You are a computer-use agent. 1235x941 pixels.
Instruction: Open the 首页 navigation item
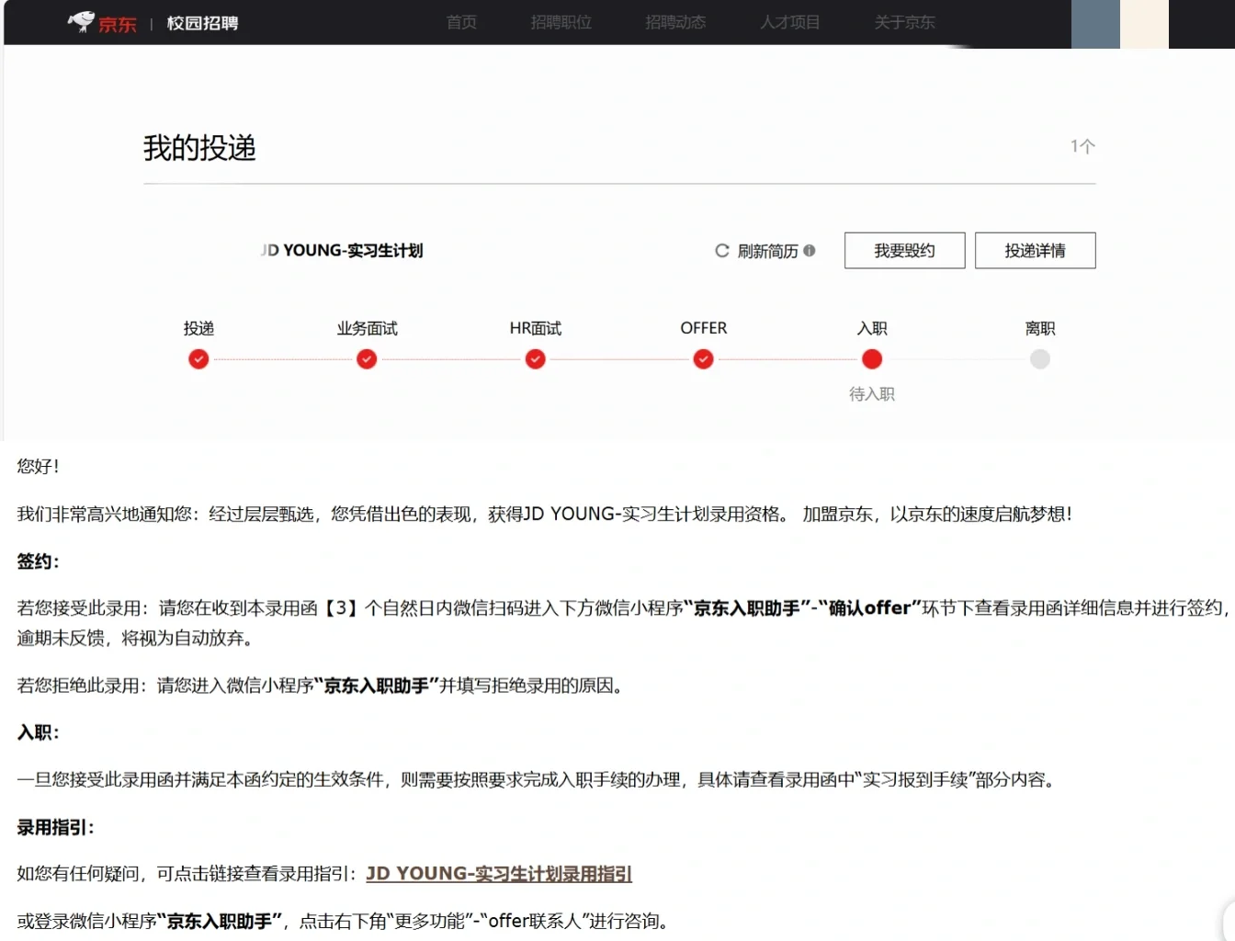[461, 22]
